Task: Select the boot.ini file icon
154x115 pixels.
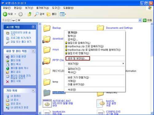Action: (101, 103)
